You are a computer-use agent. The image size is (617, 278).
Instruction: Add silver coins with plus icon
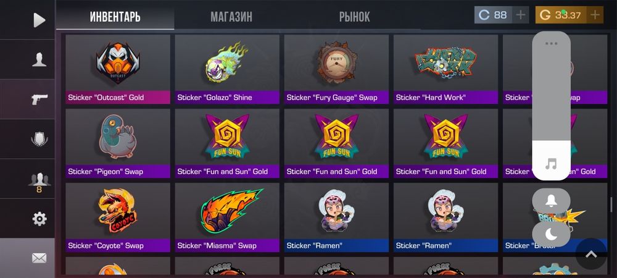pyautogui.click(x=520, y=15)
